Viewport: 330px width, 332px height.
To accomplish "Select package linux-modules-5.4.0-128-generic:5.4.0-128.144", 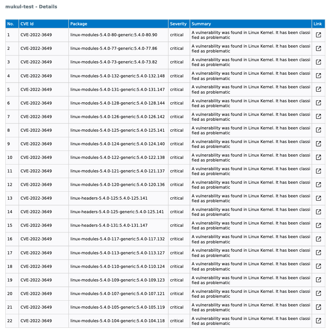I will click(117, 103).
